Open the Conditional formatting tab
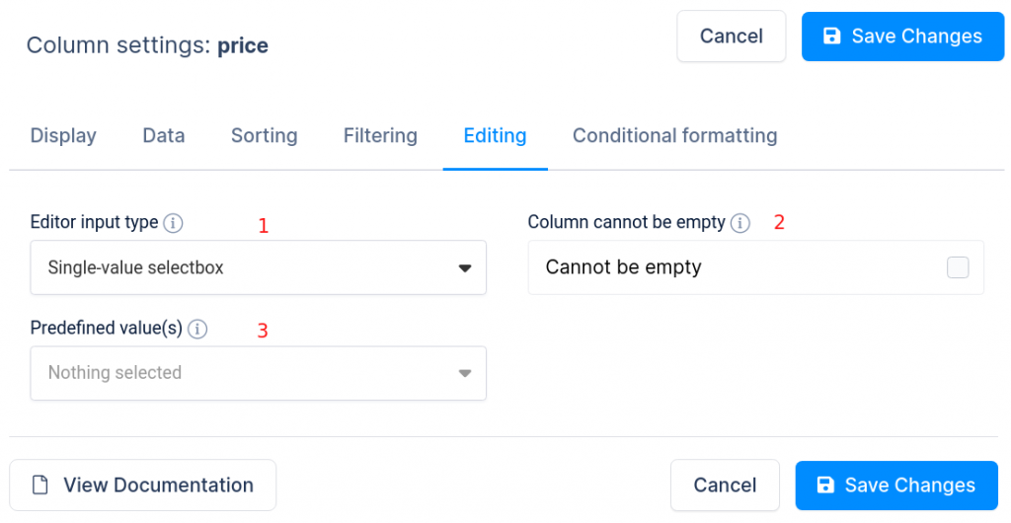Viewport: 1011px width, 523px height. 675,135
